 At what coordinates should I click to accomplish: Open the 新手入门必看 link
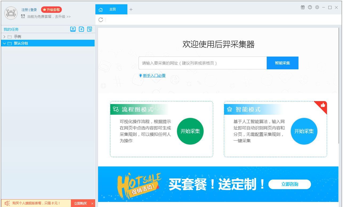pyautogui.click(x=154, y=75)
